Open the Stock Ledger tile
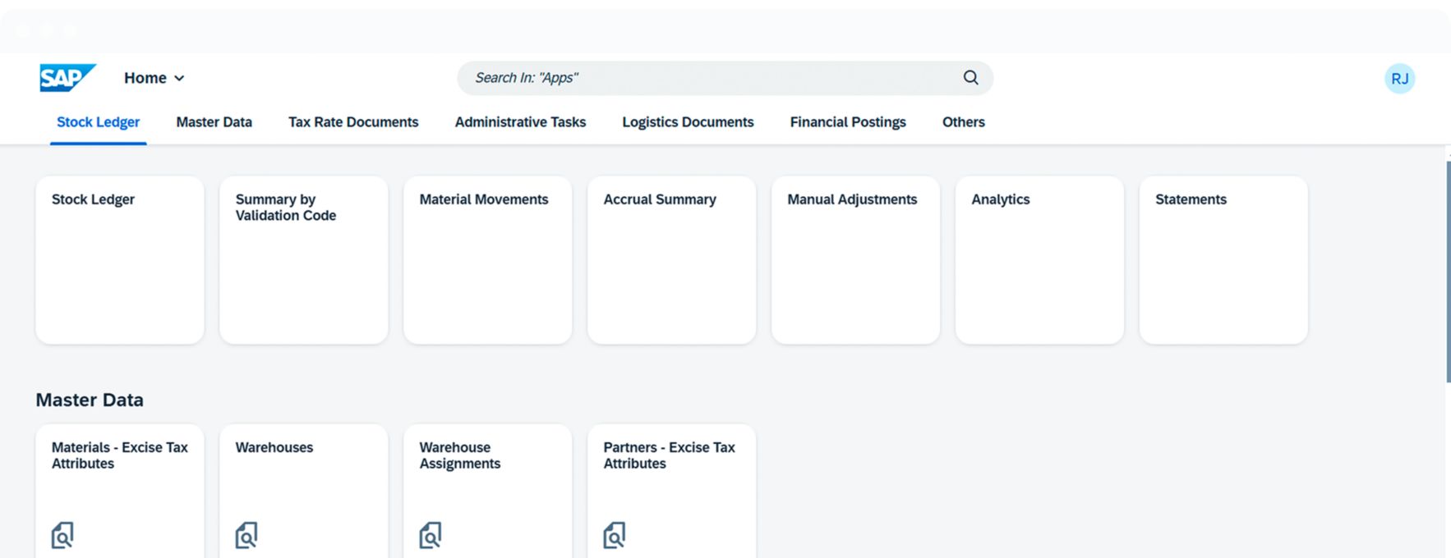Viewport: 1451px width, 558px height. [120, 259]
